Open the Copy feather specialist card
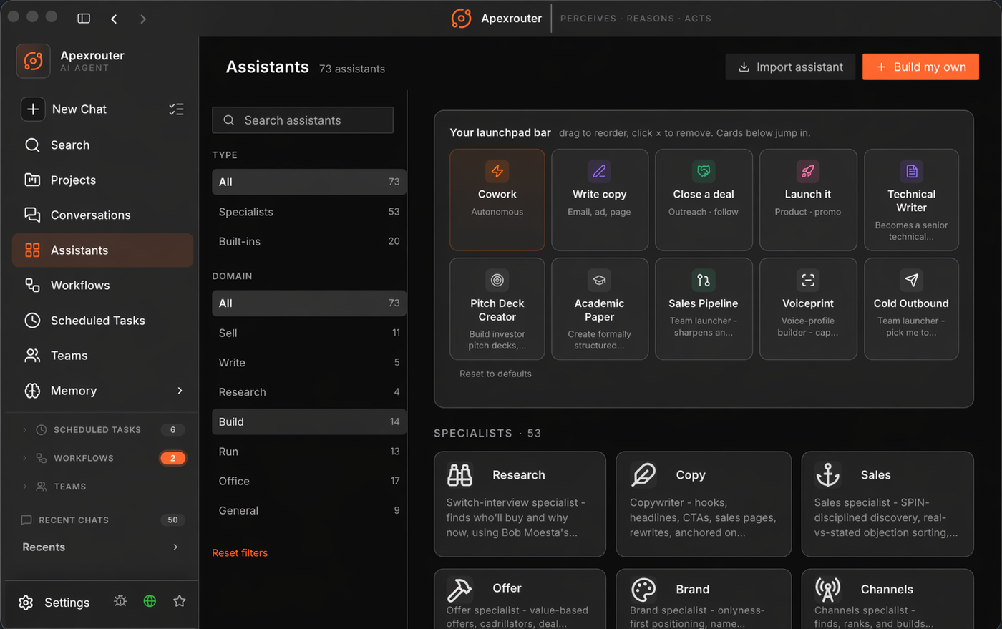The height and width of the screenshot is (629, 1002). (x=704, y=504)
